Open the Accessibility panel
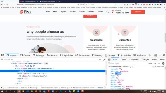Image resolution: width=166 pixels, height=93 pixels. tap(124, 55)
